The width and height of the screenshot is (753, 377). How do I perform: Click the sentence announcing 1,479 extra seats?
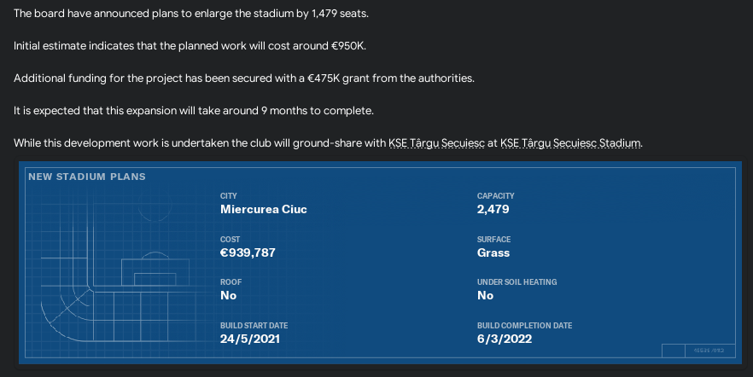coord(191,14)
